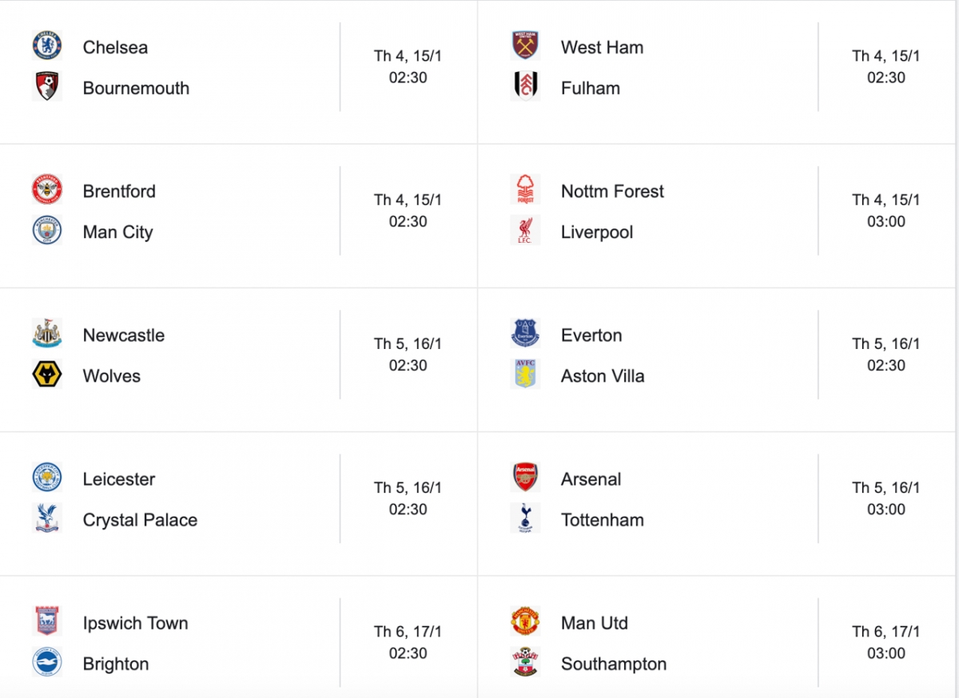The height and width of the screenshot is (698, 959).
Task: Open the Newcastle team name link
Action: [x=124, y=335]
